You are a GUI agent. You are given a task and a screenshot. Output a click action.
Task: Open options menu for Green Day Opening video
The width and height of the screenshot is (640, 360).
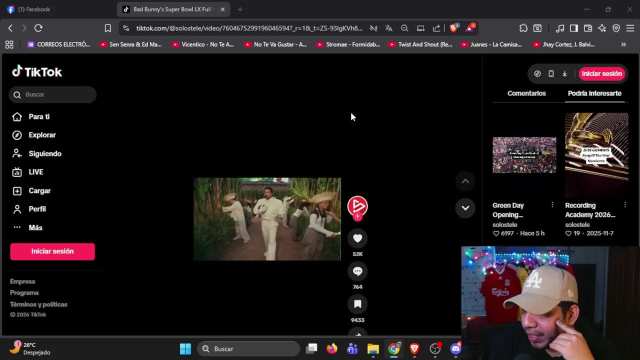[552, 205]
